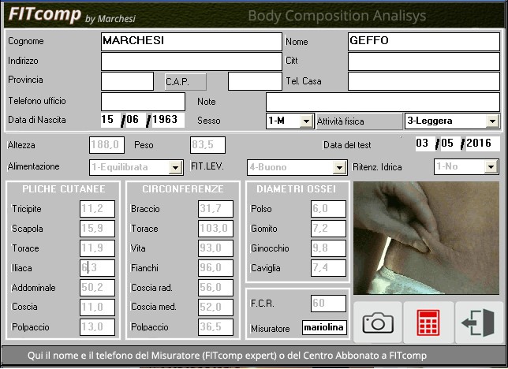
Task: Click the camera photo capture icon
Action: point(378,322)
